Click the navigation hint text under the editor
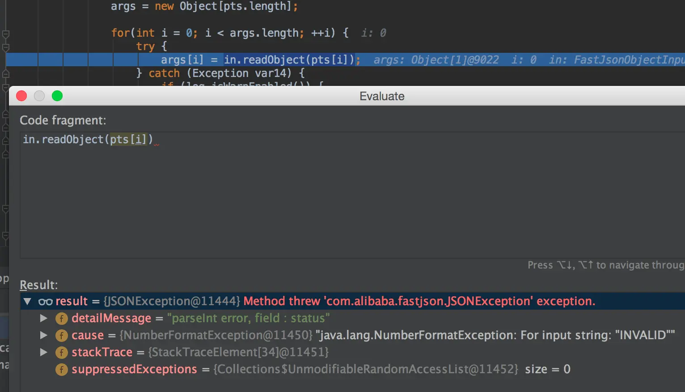The image size is (685, 392). point(606,265)
